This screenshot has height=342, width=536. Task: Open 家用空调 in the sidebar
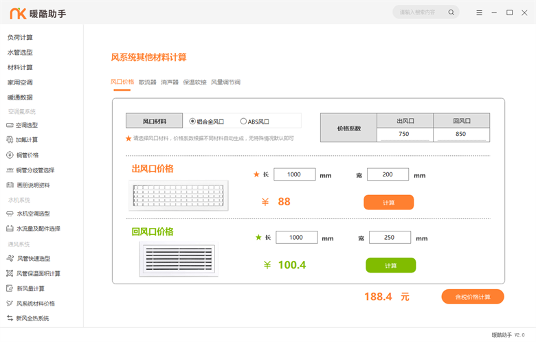click(20, 82)
